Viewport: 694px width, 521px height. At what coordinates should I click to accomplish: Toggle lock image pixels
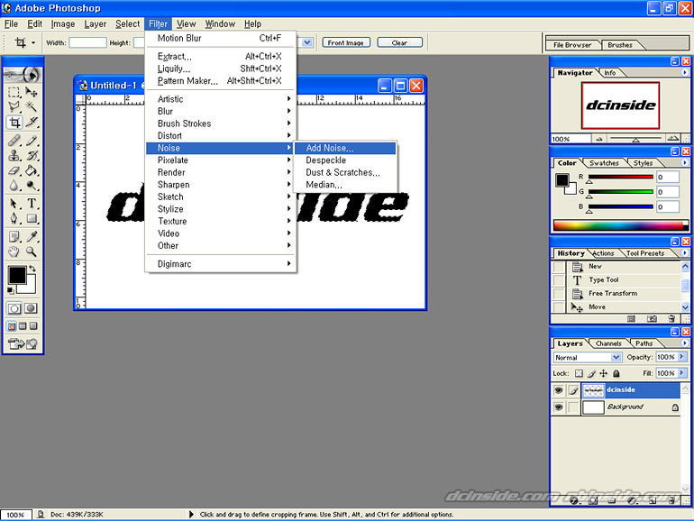point(591,373)
